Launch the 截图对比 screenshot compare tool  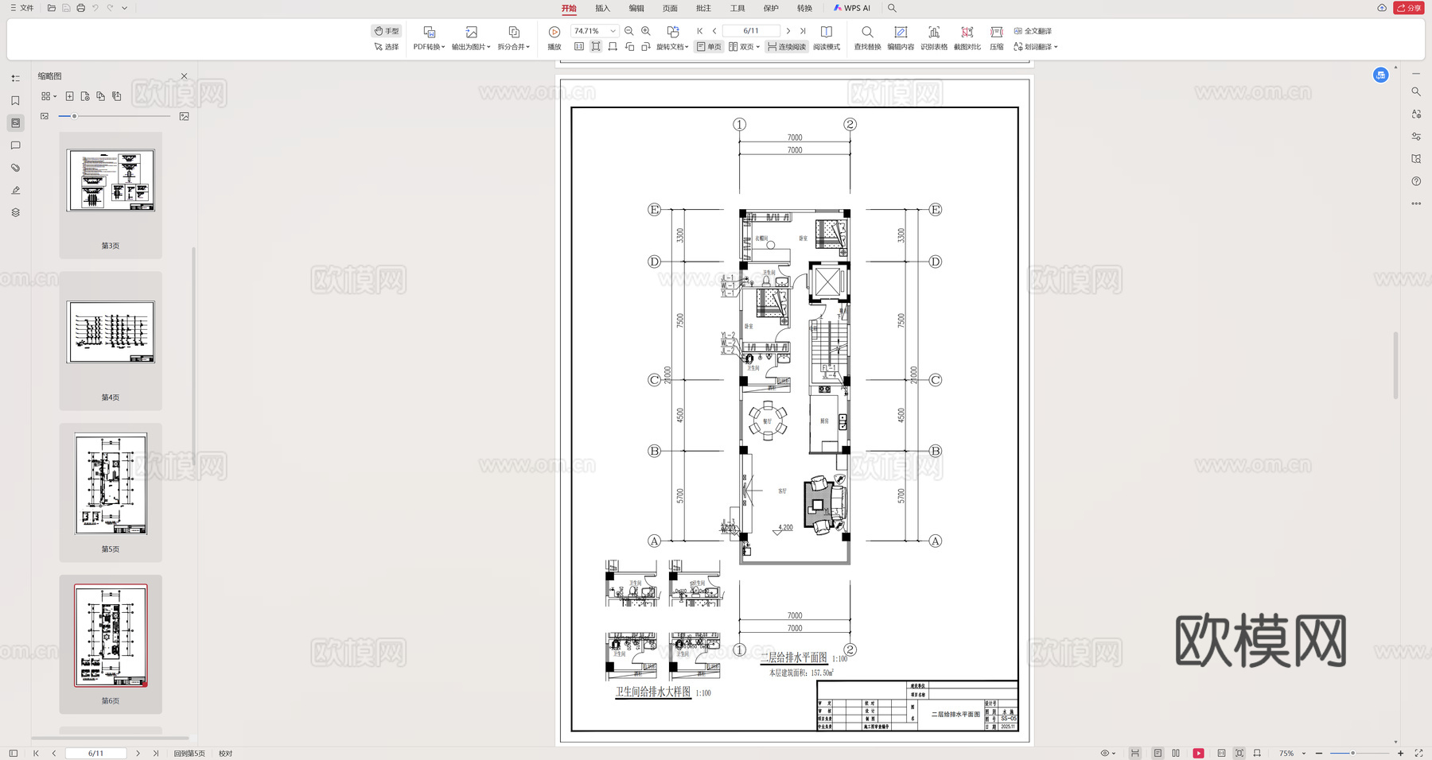coord(966,37)
